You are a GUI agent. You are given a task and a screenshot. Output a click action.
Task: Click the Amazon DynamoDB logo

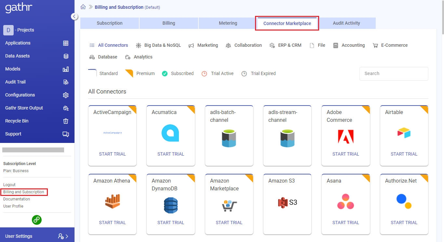(171, 205)
